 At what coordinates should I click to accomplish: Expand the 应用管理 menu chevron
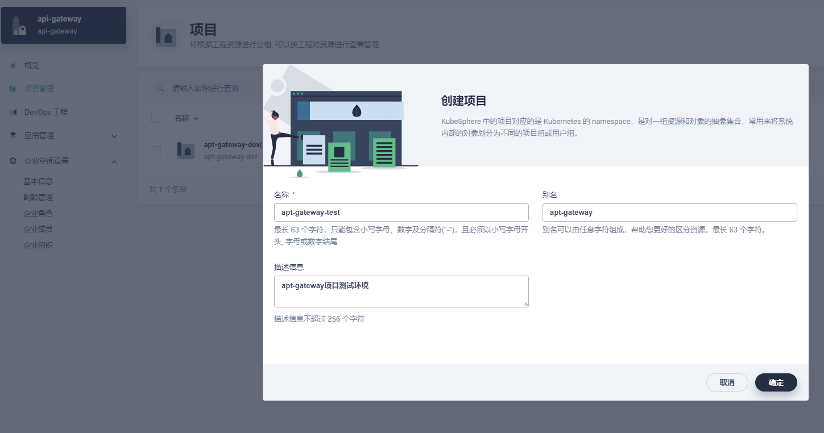[x=114, y=136]
